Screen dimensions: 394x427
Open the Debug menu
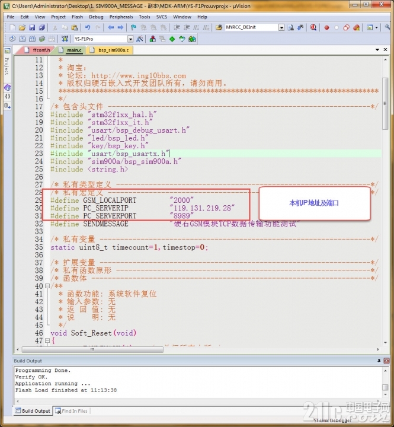pyautogui.click(x=96, y=17)
